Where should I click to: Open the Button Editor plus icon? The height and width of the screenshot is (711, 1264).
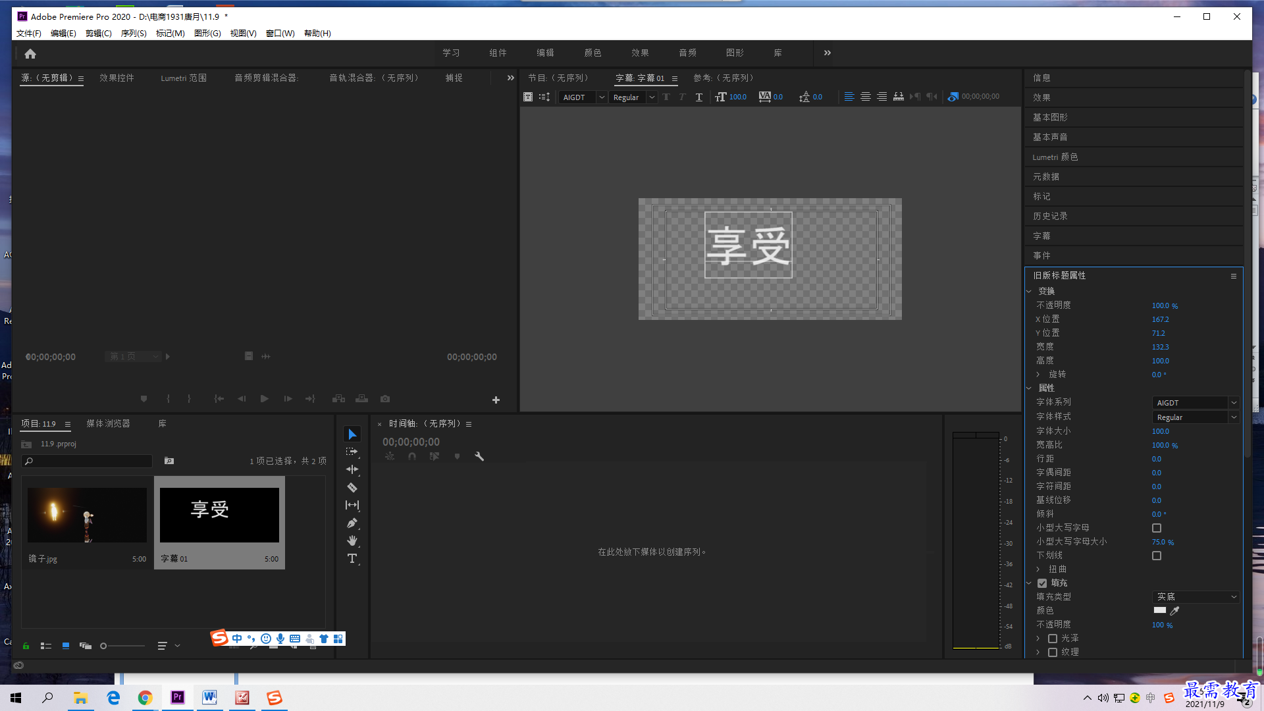tap(496, 400)
